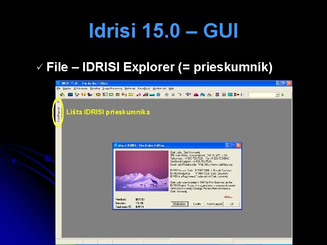Open the GIS Analysis menu
The image size is (327, 245).
80,88
